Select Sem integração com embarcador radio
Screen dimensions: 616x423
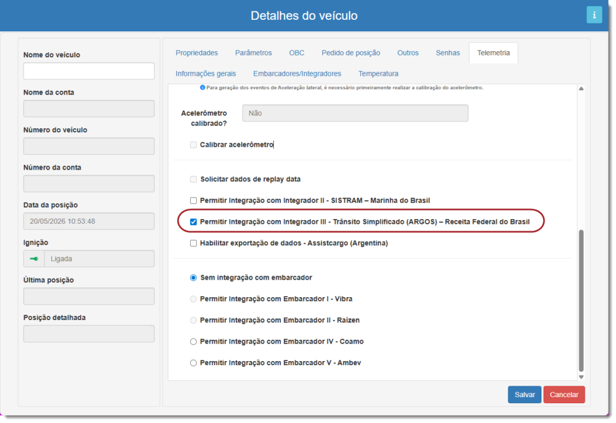tap(193, 277)
